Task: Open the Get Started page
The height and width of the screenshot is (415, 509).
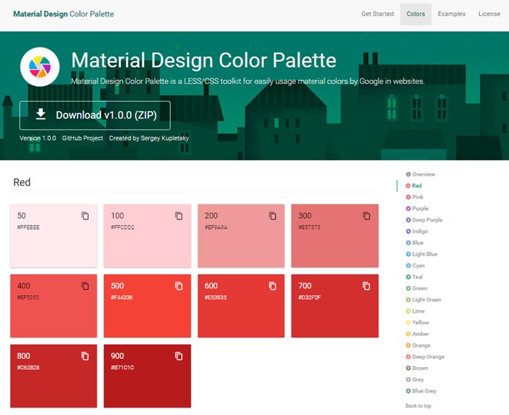Action: click(x=377, y=14)
